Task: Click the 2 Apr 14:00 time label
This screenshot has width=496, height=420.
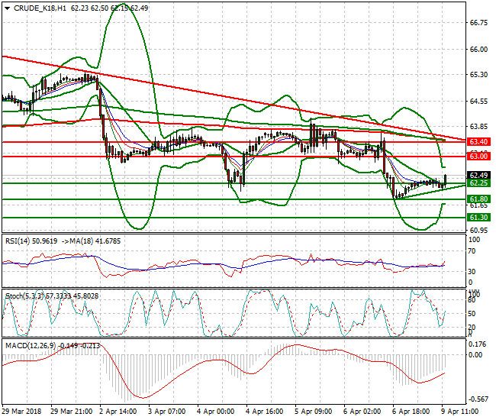Action: coord(118,411)
